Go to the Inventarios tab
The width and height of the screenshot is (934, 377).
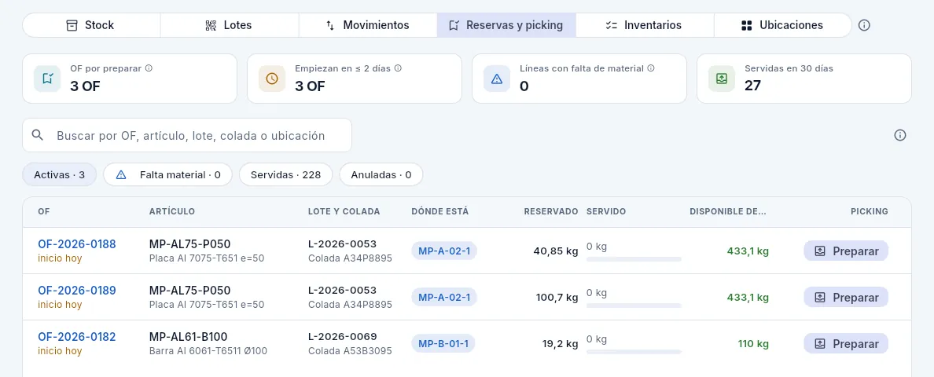(x=645, y=25)
